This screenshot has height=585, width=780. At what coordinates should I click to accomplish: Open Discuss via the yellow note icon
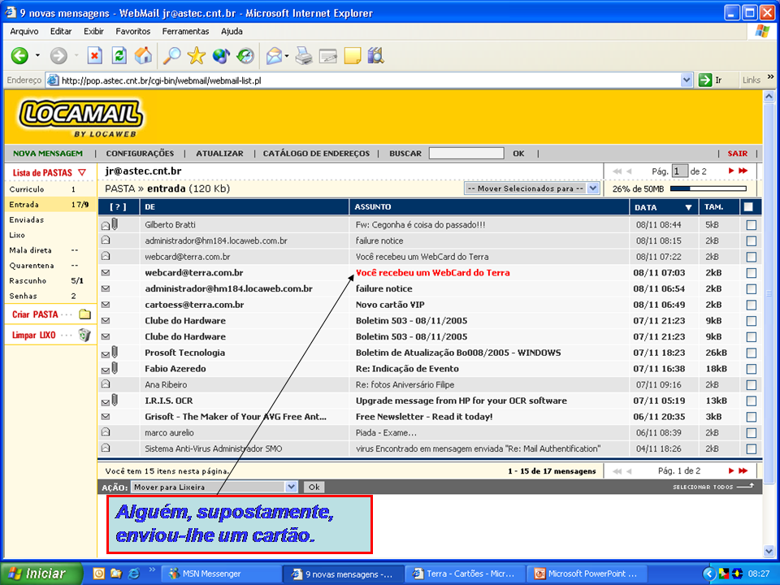click(x=352, y=56)
